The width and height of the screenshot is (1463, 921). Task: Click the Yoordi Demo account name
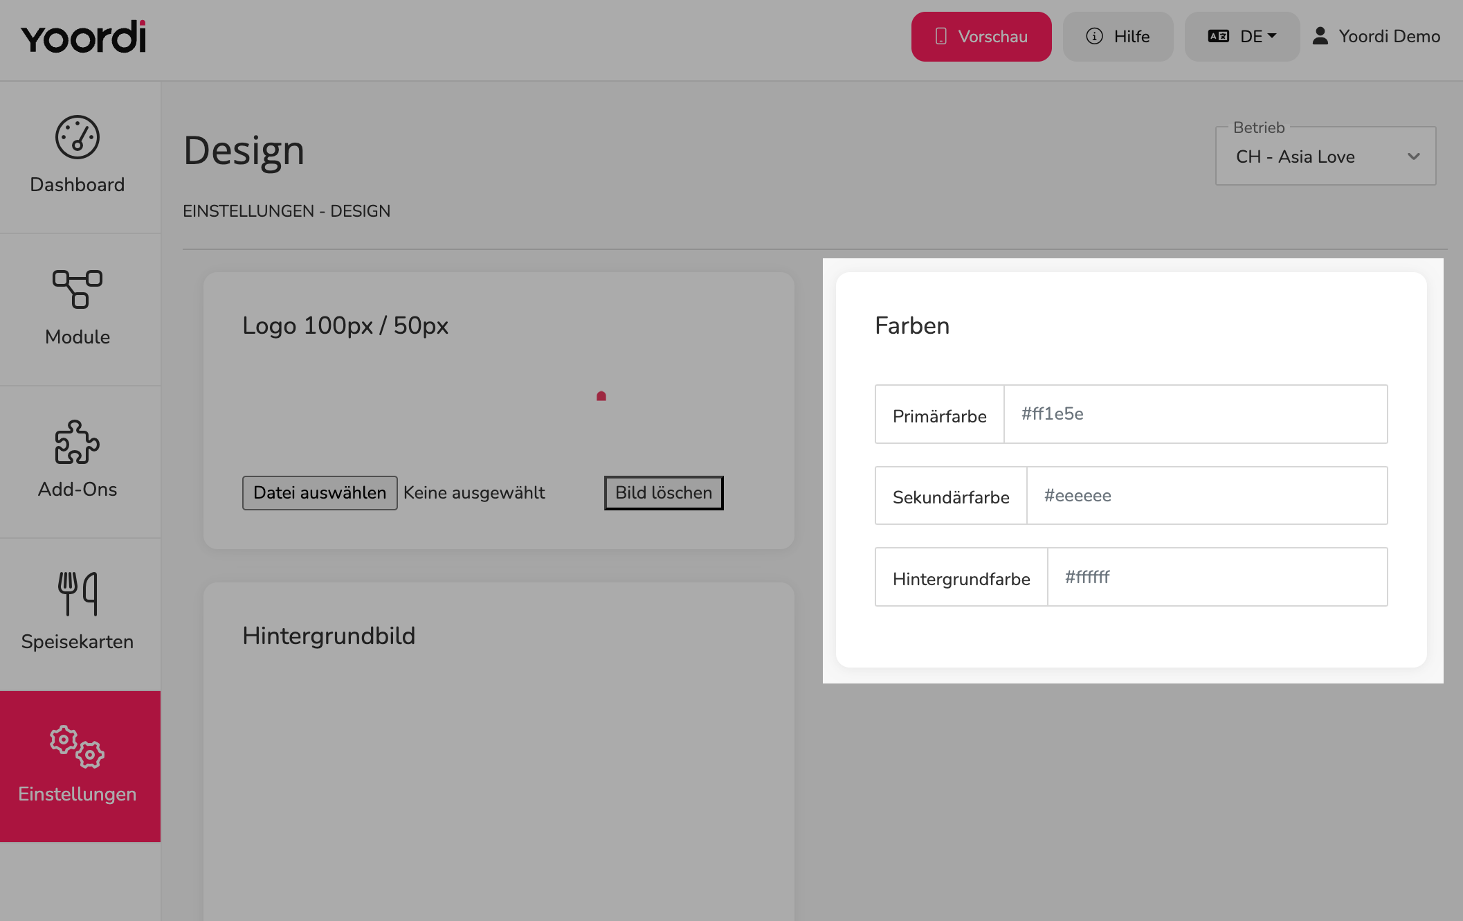tap(1390, 36)
